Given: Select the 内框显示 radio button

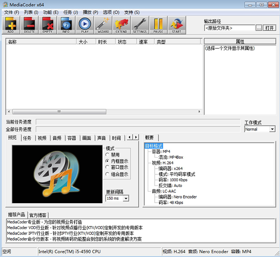Looking at the screenshot, I should coord(107,161).
